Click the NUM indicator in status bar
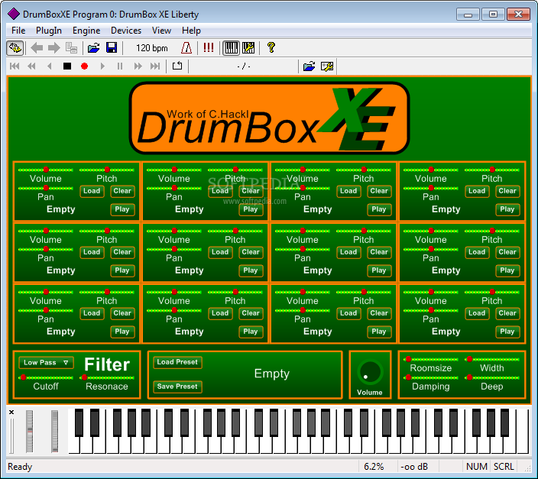538x479 pixels. pos(477,467)
